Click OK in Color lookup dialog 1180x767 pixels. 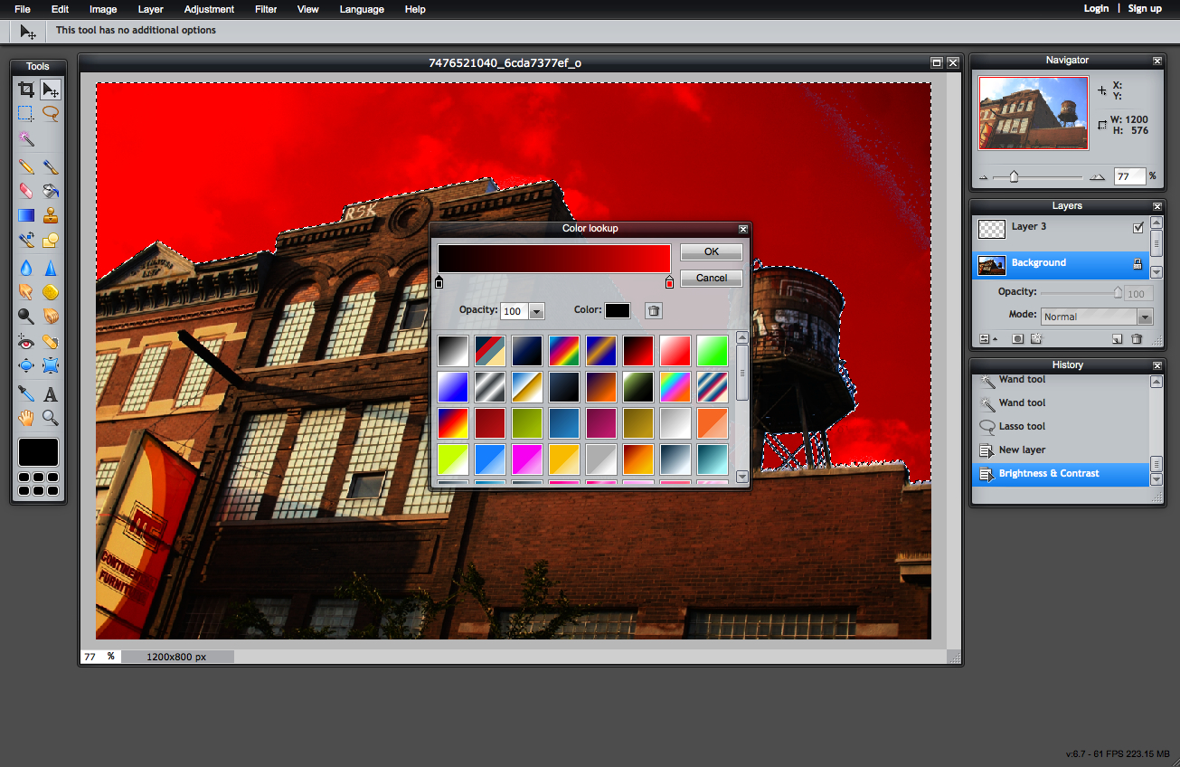(712, 252)
